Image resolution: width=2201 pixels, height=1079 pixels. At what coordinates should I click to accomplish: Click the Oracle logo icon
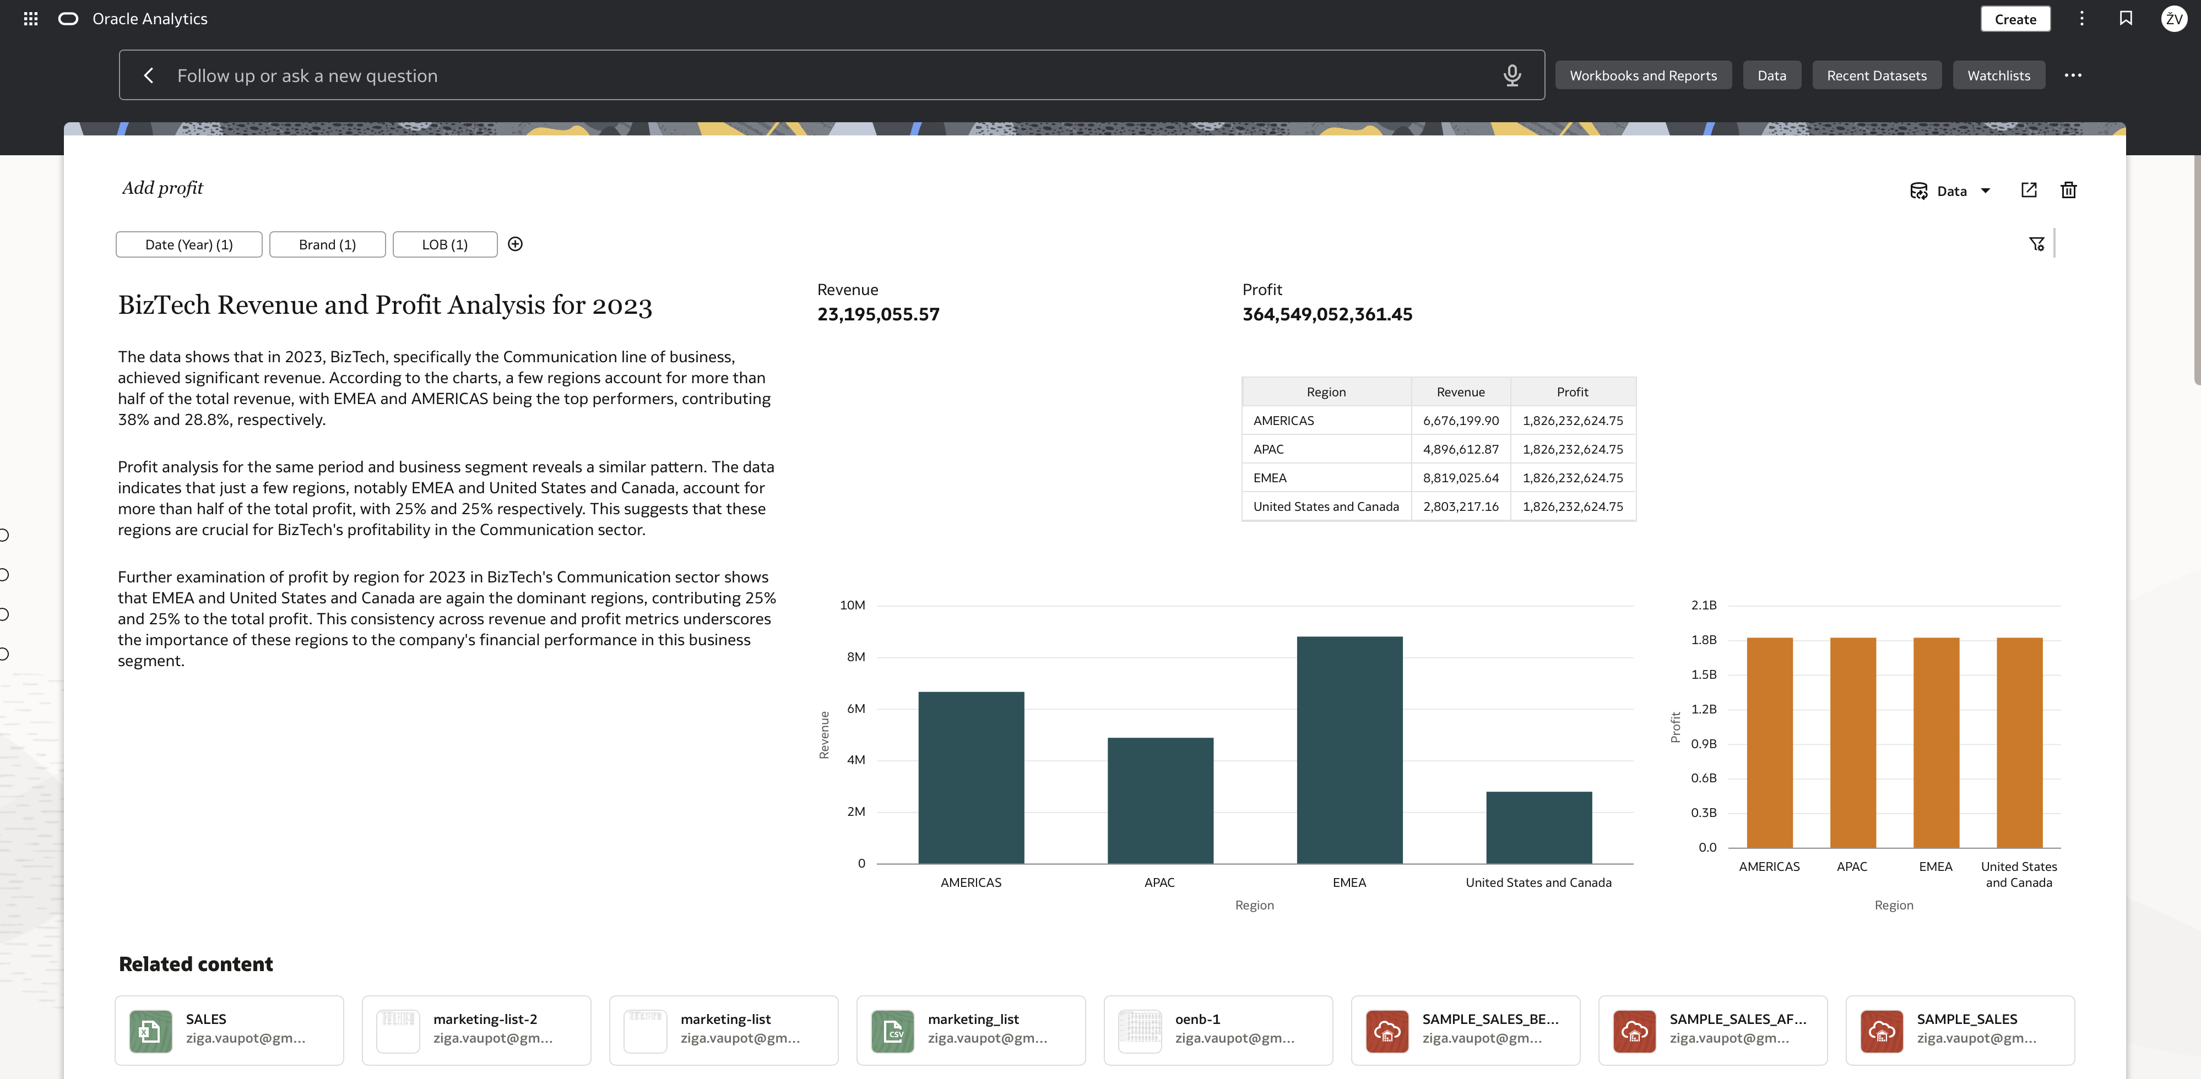(x=68, y=19)
